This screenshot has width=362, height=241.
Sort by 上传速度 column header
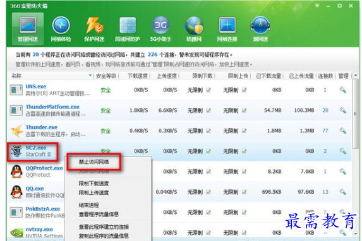pos(167,76)
